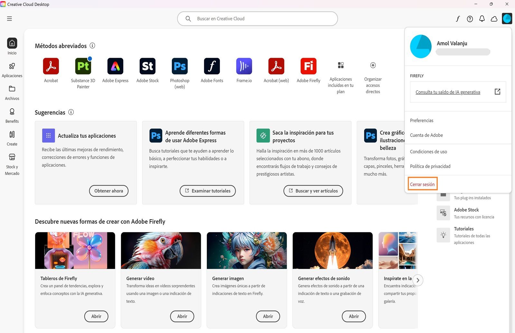
Task: Go to Inicio in sidebar
Action: click(12, 46)
